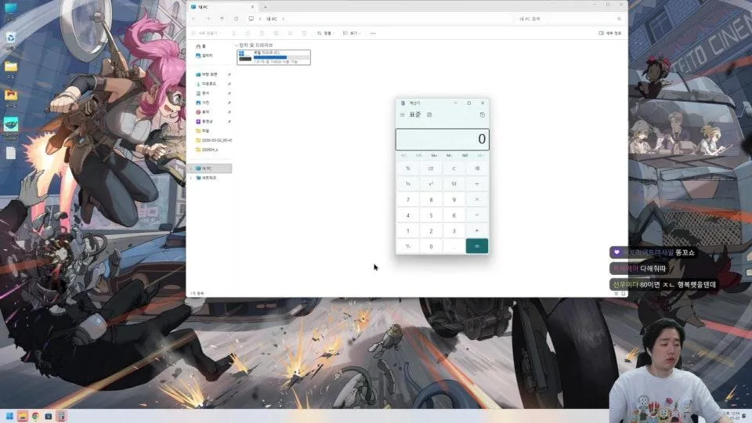Click the File Explorer search box
The height and width of the screenshot is (423, 752).
click(569, 19)
